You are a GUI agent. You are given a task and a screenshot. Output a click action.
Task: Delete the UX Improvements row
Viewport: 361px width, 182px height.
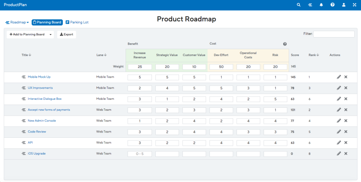pos(346,88)
